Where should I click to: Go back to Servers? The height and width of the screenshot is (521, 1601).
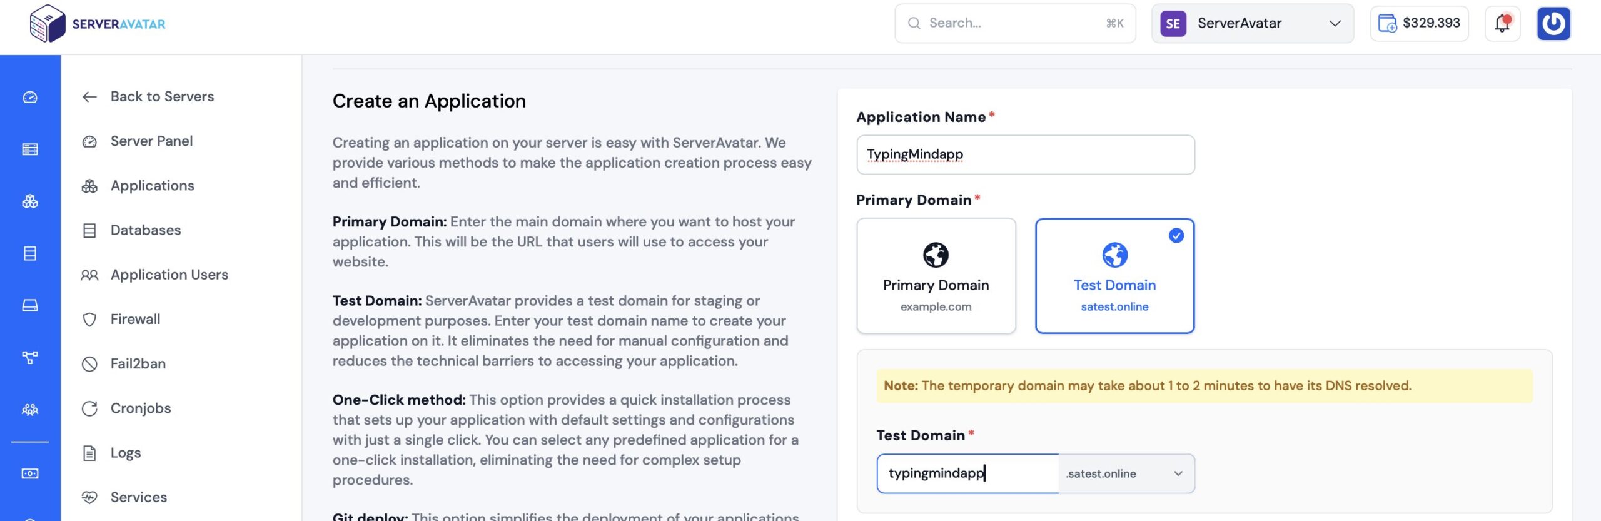(148, 96)
